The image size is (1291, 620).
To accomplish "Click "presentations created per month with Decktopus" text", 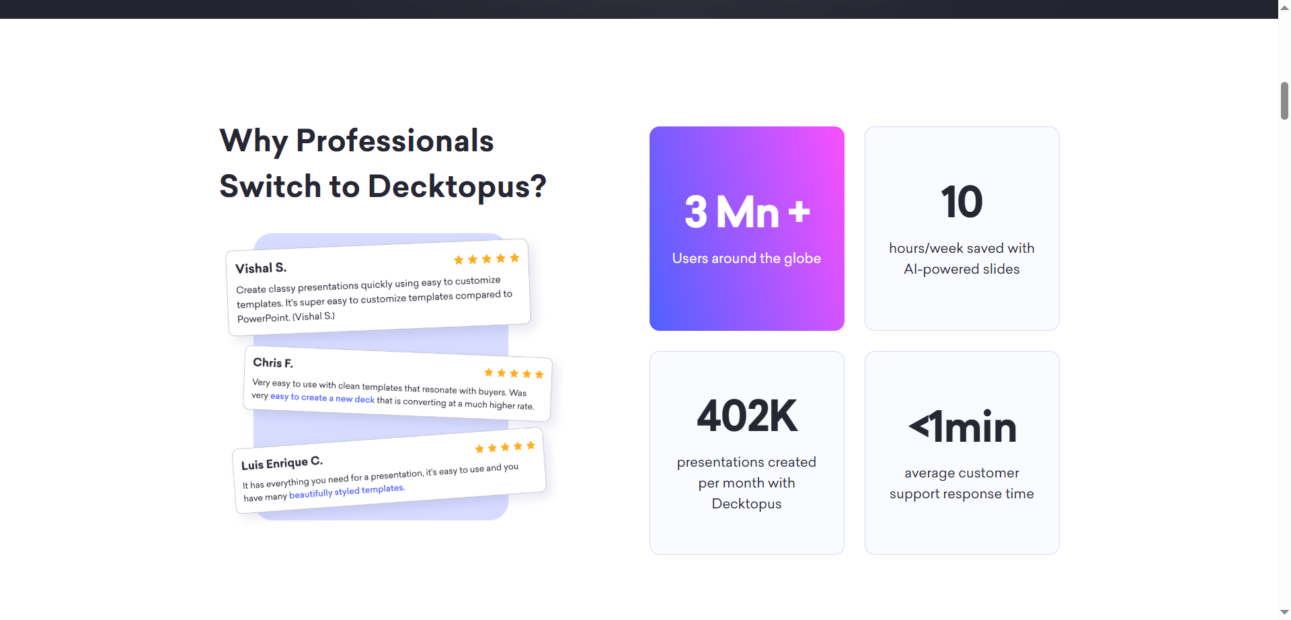I will point(746,483).
